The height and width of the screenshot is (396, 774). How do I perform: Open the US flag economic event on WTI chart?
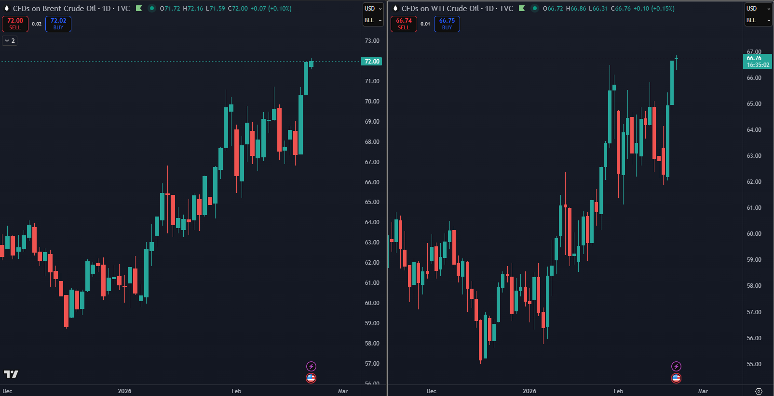pos(676,378)
